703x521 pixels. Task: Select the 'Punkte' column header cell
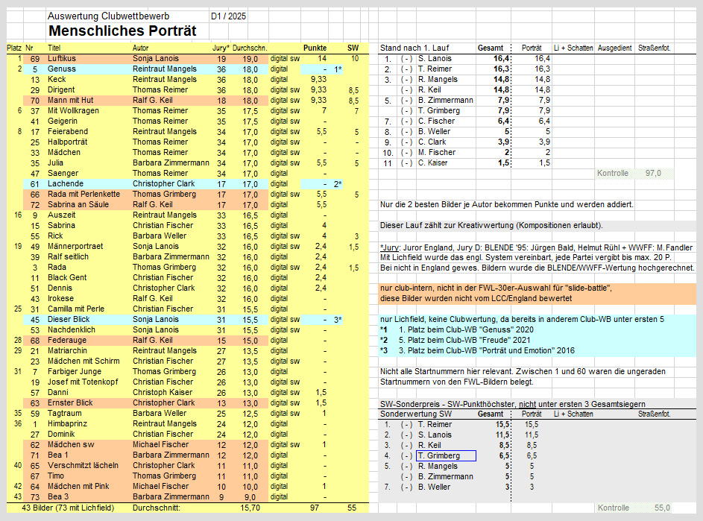tap(315, 48)
